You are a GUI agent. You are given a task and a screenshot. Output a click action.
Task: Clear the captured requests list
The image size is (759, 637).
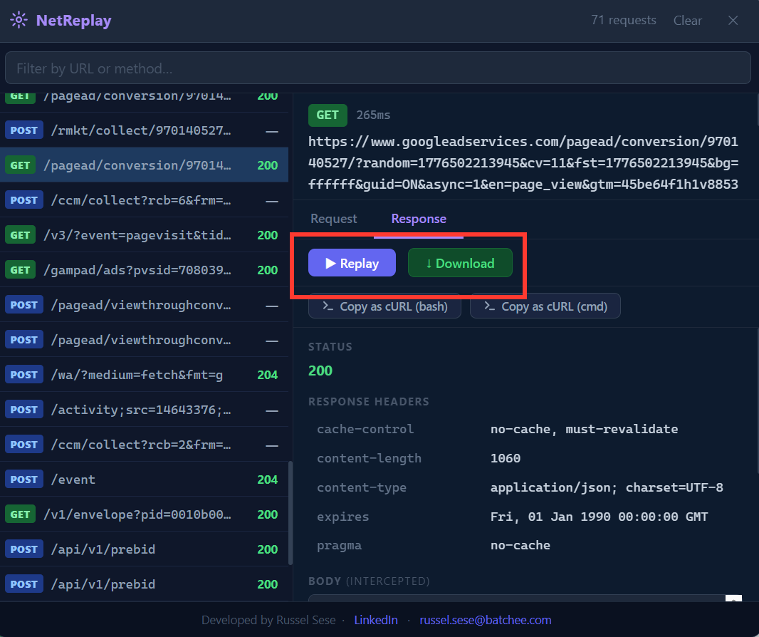point(687,21)
